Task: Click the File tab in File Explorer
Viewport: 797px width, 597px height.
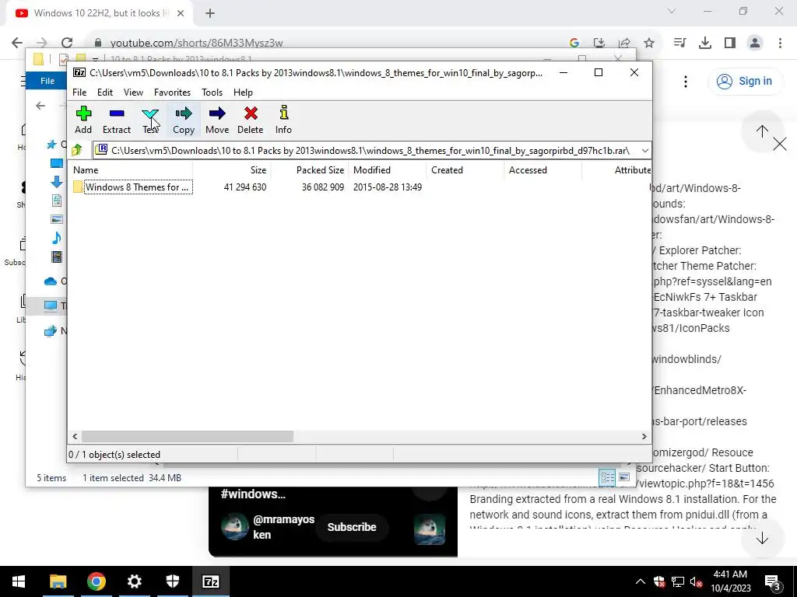Action: pos(47,81)
